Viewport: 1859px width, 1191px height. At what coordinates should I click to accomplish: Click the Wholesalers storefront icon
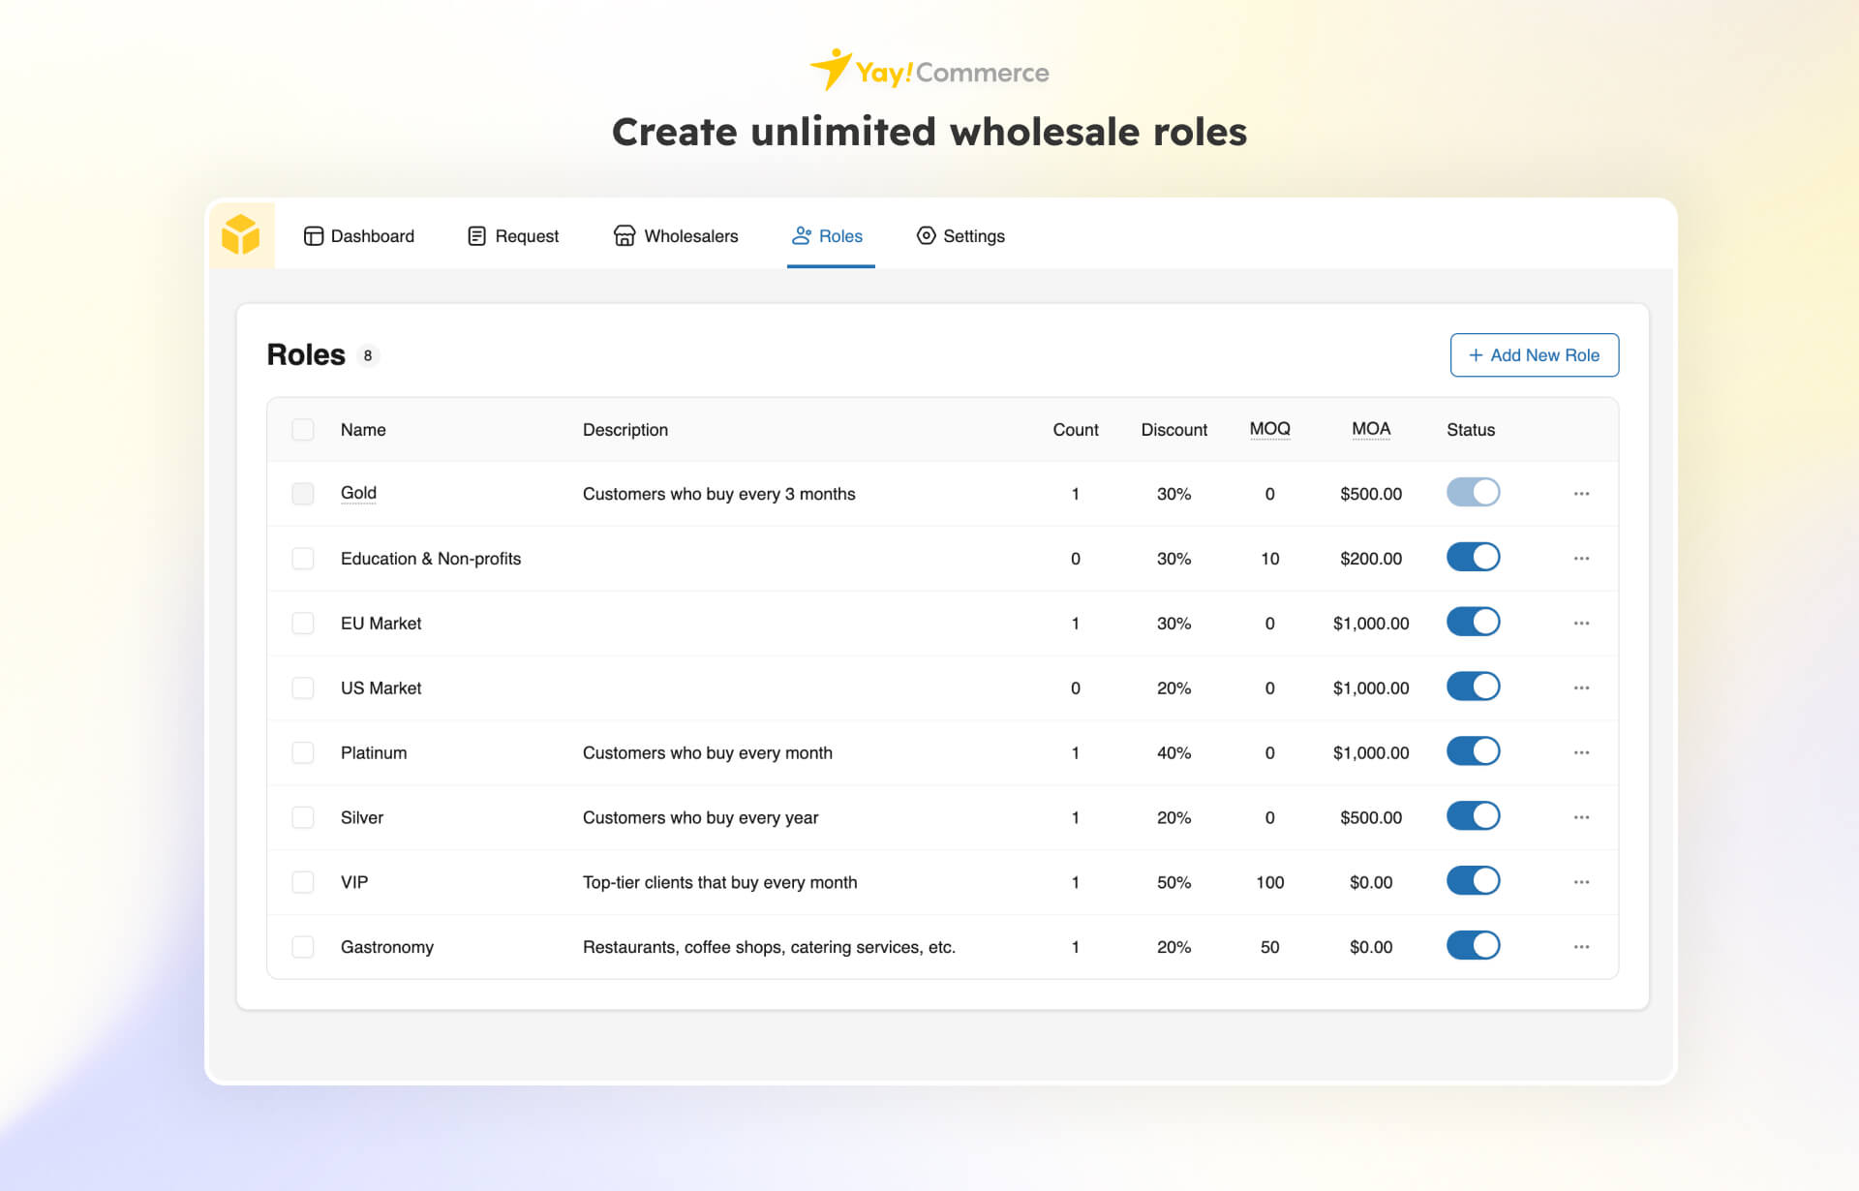click(x=625, y=236)
